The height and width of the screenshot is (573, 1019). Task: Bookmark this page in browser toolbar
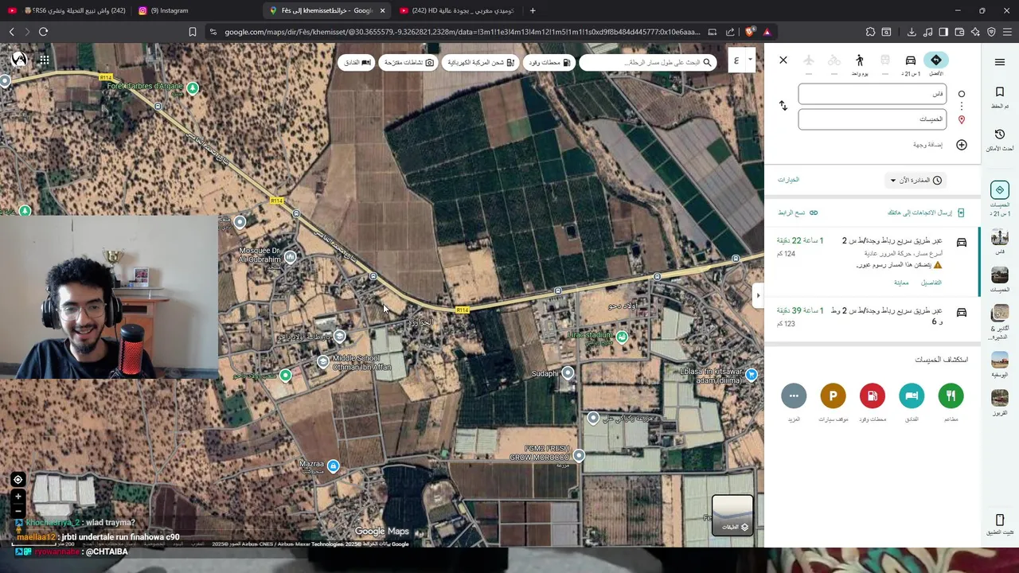click(192, 32)
